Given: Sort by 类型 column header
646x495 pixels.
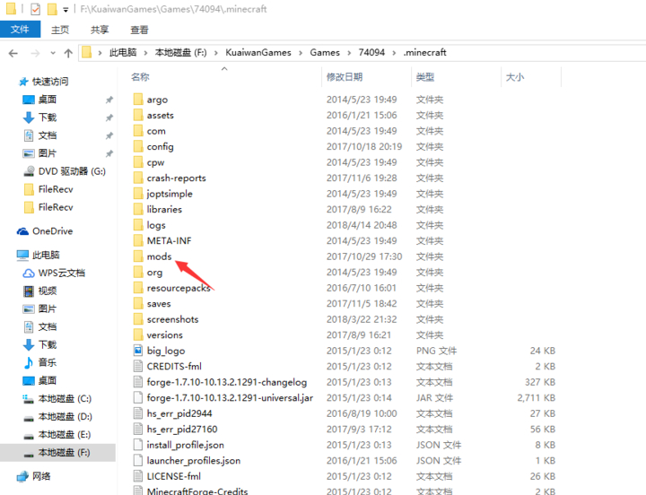Looking at the screenshot, I should [x=425, y=77].
